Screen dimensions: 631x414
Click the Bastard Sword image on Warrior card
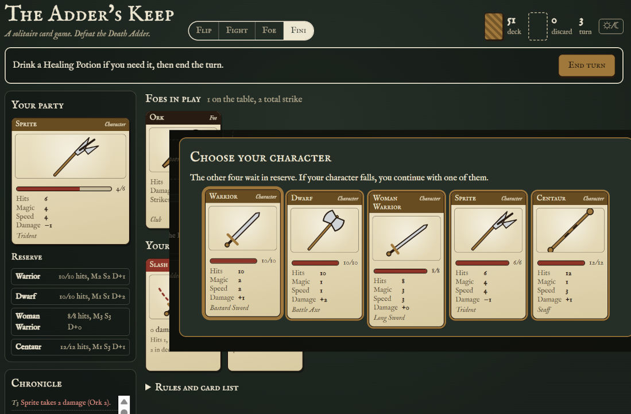click(x=243, y=228)
